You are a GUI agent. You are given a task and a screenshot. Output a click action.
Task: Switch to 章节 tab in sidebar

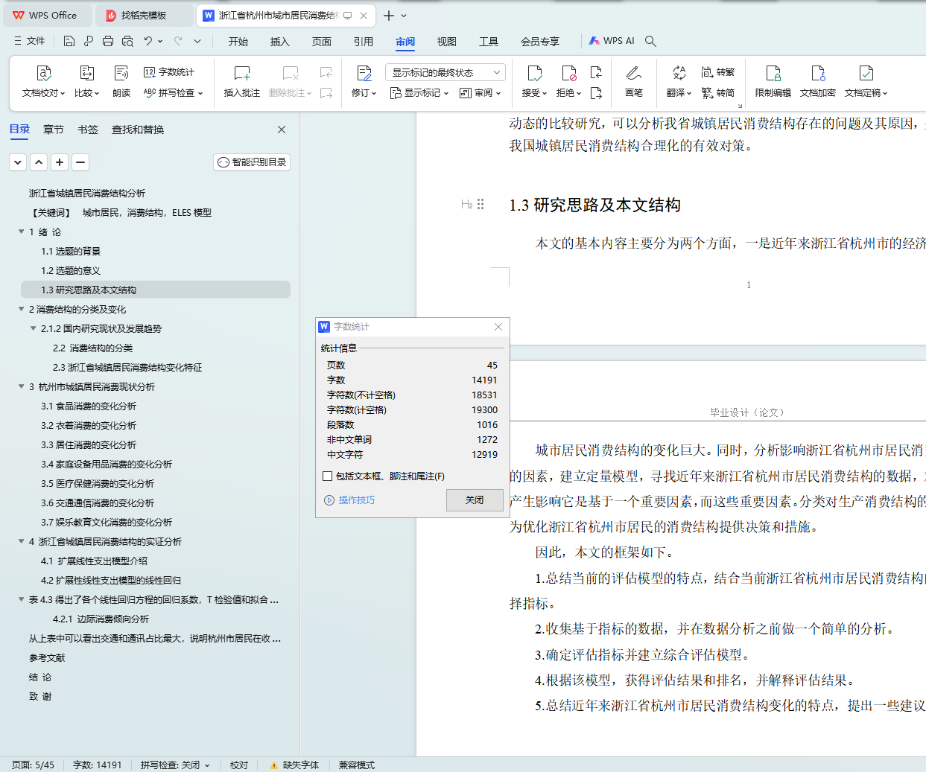click(54, 130)
